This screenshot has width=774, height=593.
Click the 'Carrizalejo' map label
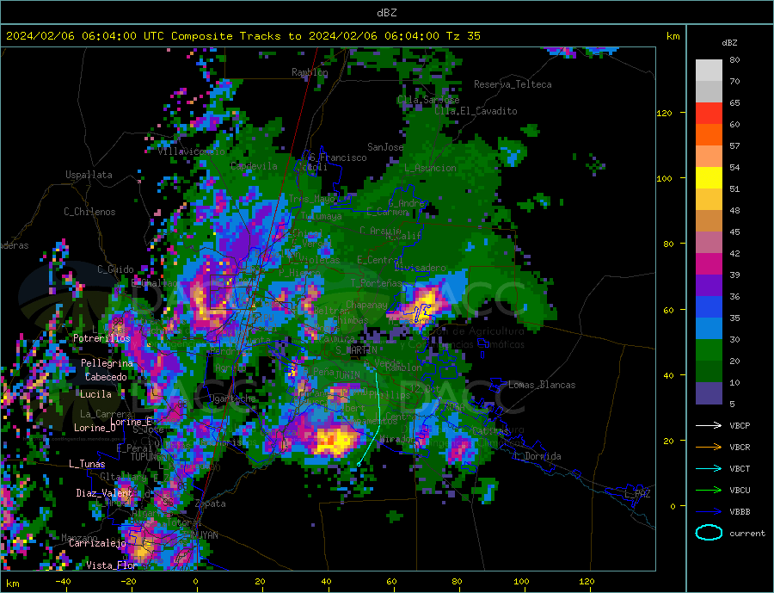point(98,544)
